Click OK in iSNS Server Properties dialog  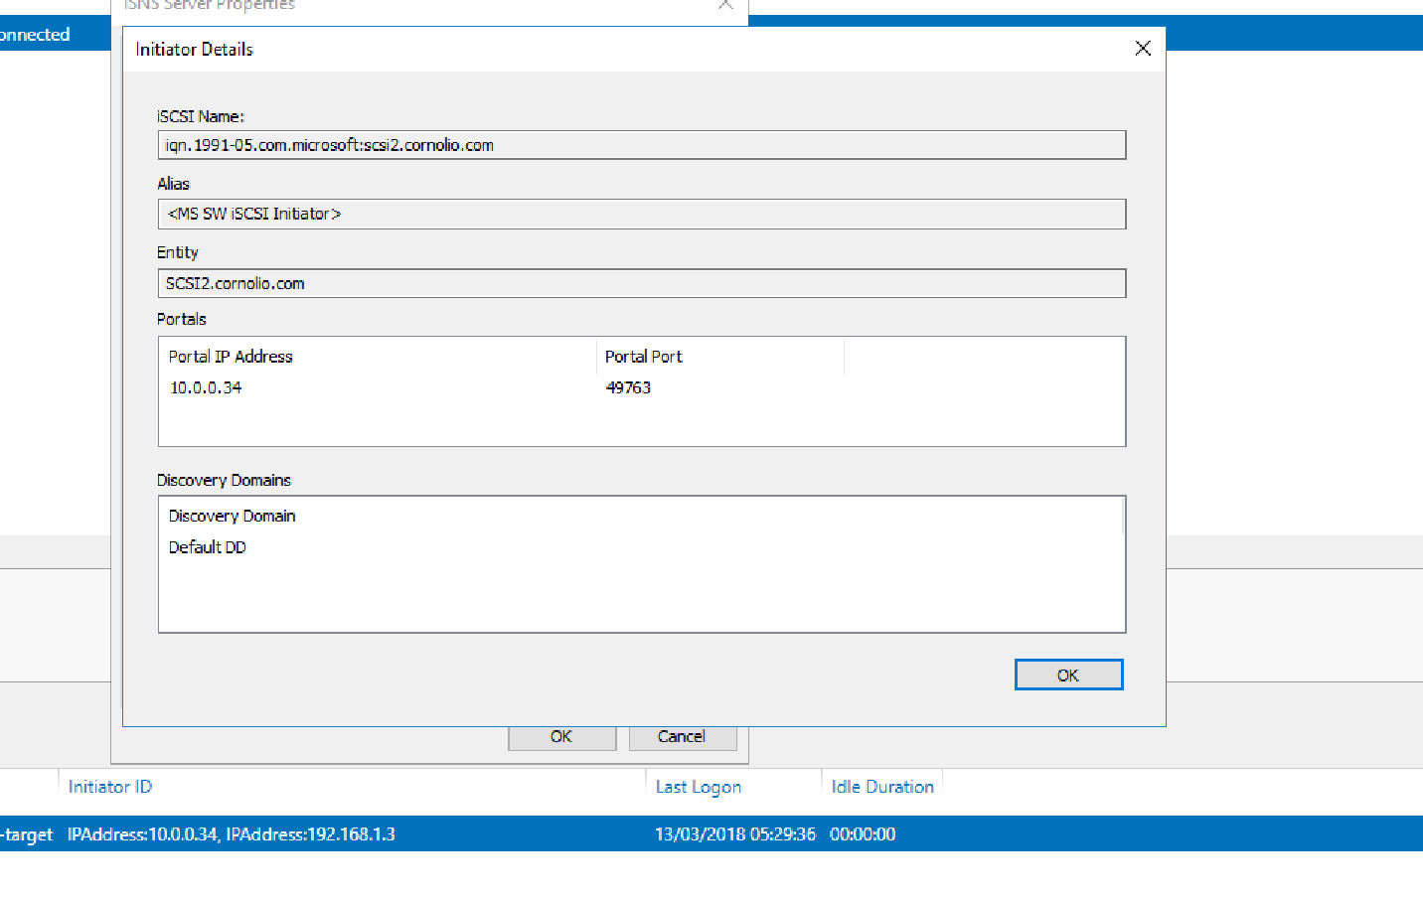click(x=561, y=736)
